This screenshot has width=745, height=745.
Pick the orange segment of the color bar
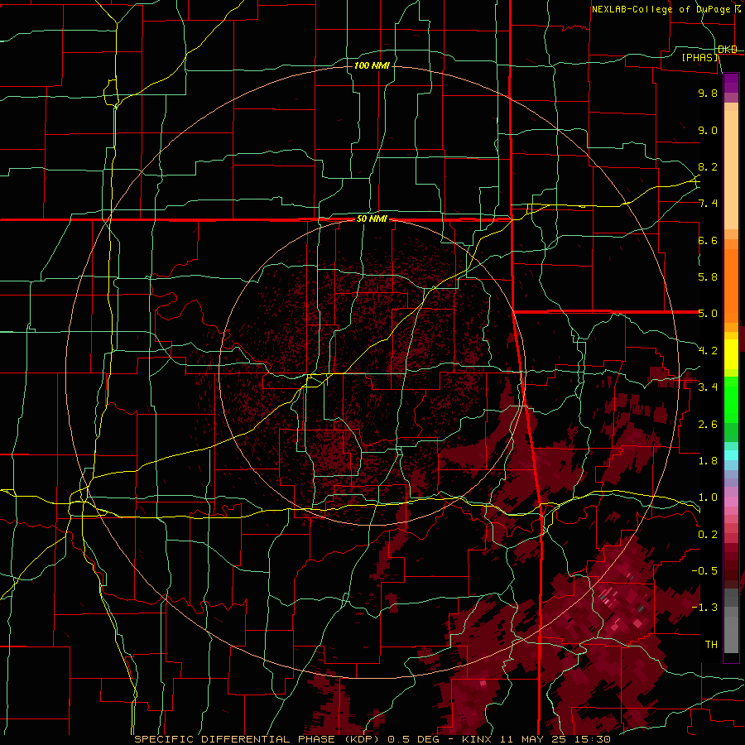coord(731,286)
